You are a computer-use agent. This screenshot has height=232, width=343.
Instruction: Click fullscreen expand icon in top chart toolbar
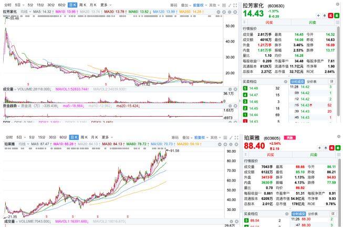tap(235, 5)
